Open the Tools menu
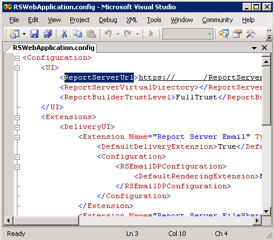Screen dimensions: 274x240 154,20
